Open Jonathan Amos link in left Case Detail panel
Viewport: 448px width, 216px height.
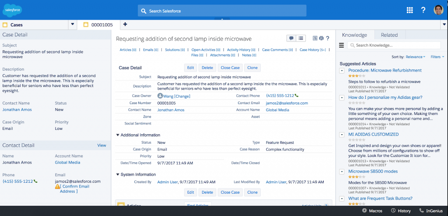pos(17,109)
